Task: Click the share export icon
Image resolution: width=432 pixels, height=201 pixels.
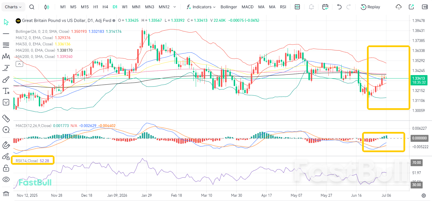Action: pyautogui.click(x=411, y=7)
